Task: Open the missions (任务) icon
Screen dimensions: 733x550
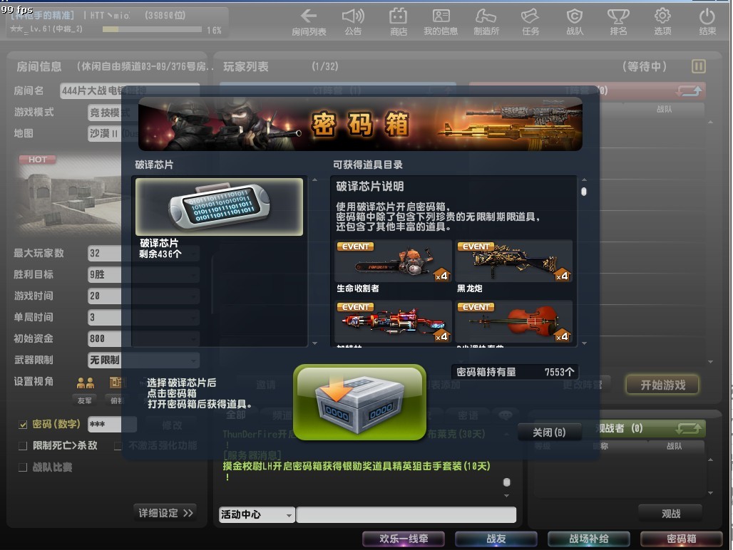Action: click(530, 22)
